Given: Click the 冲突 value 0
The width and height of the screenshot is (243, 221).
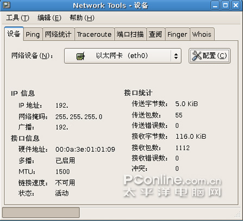Looking at the screenshot, I should coord(177,169).
